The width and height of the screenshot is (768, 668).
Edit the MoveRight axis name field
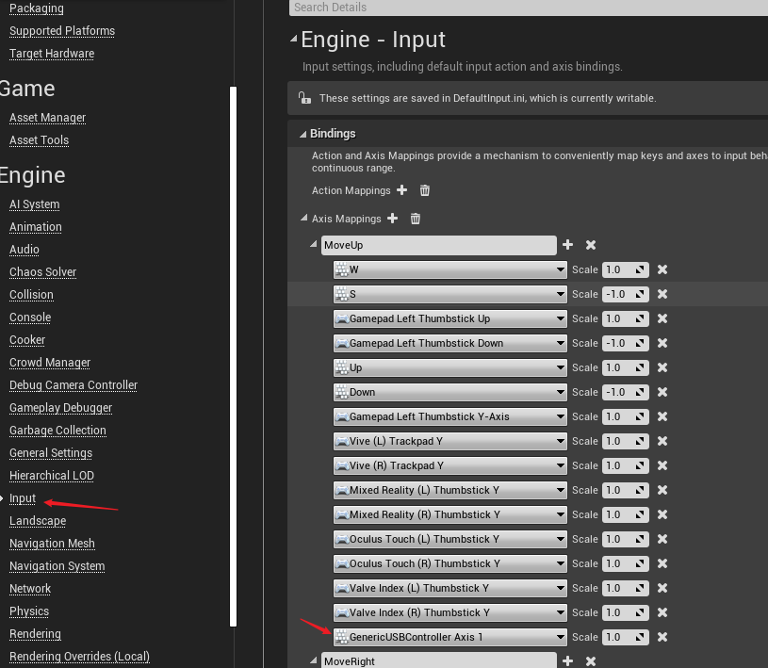(x=439, y=660)
